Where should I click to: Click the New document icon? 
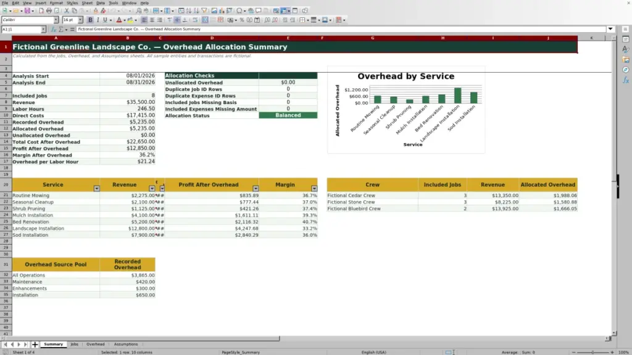click(x=4, y=10)
